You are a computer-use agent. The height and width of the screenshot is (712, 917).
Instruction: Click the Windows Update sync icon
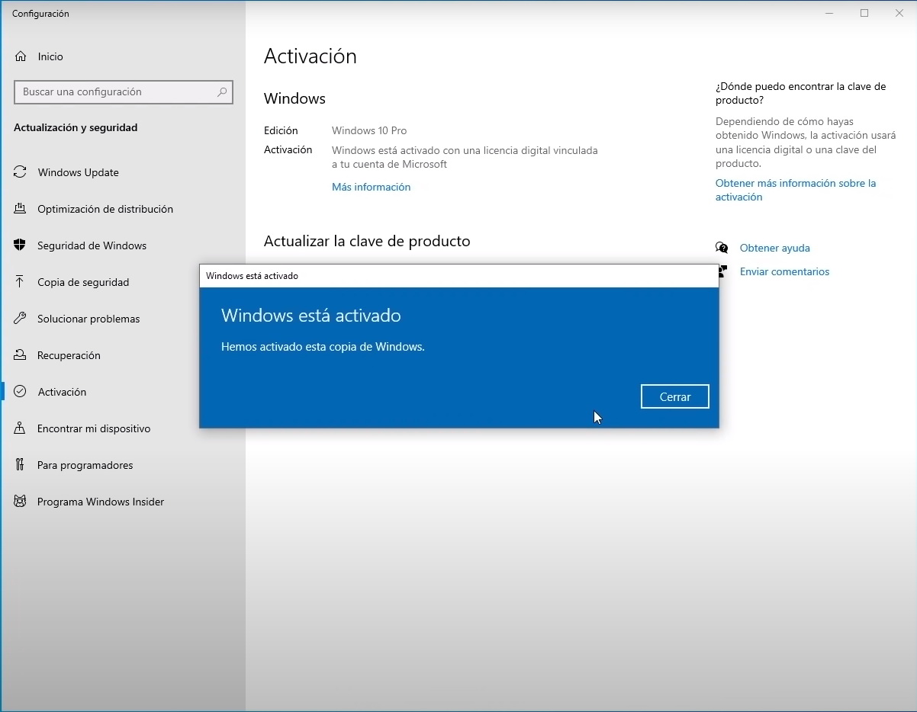[x=21, y=172]
